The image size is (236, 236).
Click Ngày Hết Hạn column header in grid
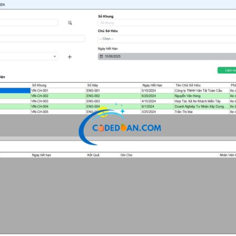click(x=157, y=85)
